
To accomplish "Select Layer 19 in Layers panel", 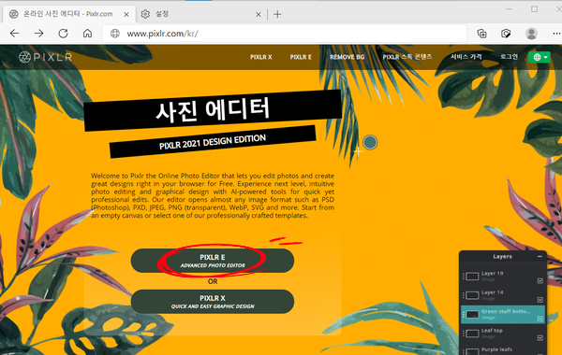I will coord(503,277).
